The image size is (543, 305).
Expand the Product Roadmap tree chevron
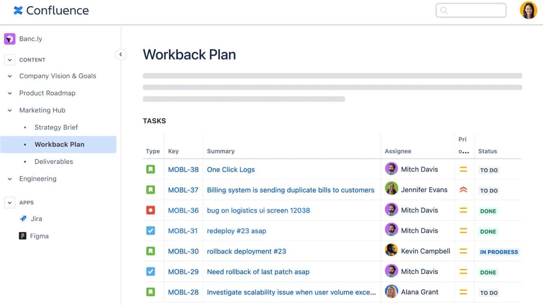click(10, 93)
